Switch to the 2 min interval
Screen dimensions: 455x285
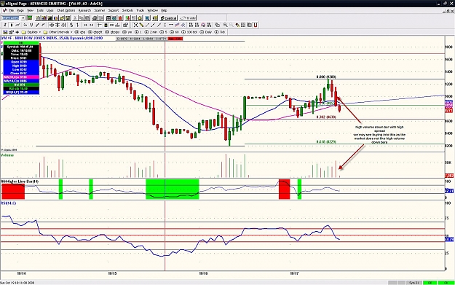point(151,32)
